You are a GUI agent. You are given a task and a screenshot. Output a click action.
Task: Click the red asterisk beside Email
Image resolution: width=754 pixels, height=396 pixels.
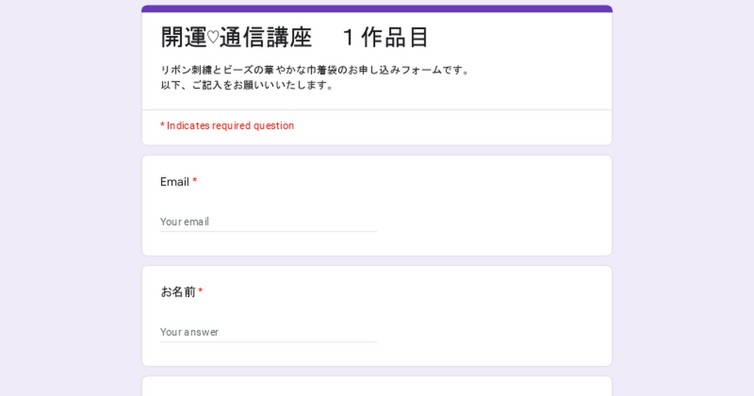(195, 181)
